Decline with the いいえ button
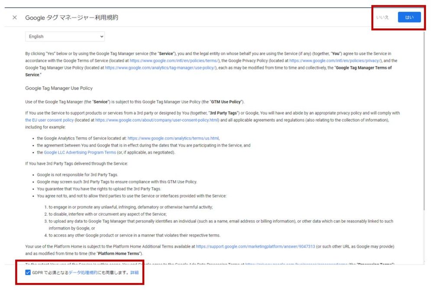 click(x=382, y=17)
